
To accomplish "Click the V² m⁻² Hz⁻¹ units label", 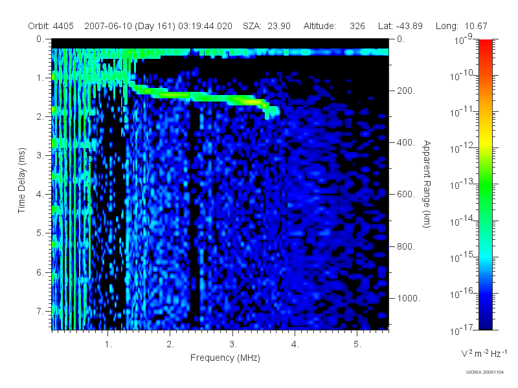I will tap(484, 353).
